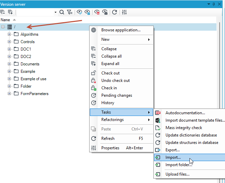Choose Collapse in context menu
This screenshot has width=225, height=183.
pyautogui.click(x=121, y=49)
